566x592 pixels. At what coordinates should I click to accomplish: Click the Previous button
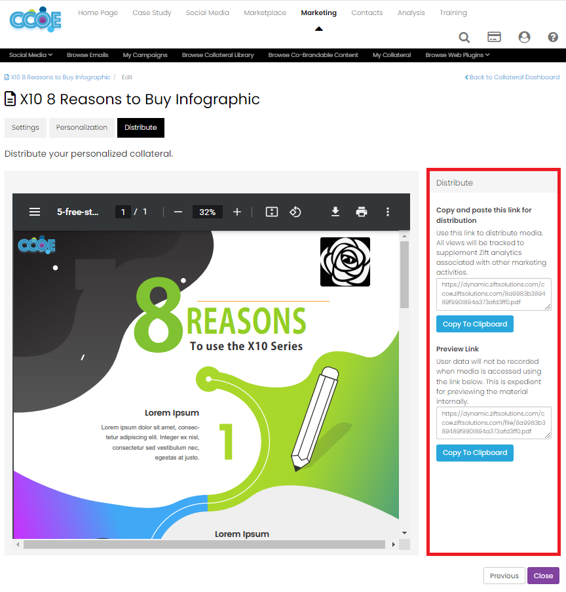504,576
